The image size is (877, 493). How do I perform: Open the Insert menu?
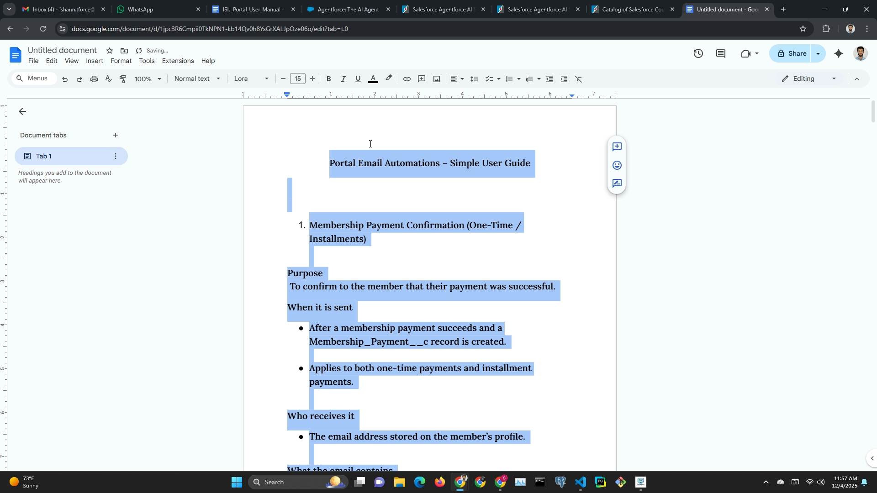tap(94, 61)
